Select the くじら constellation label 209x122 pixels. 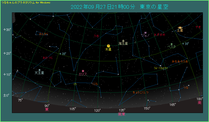point(95,84)
